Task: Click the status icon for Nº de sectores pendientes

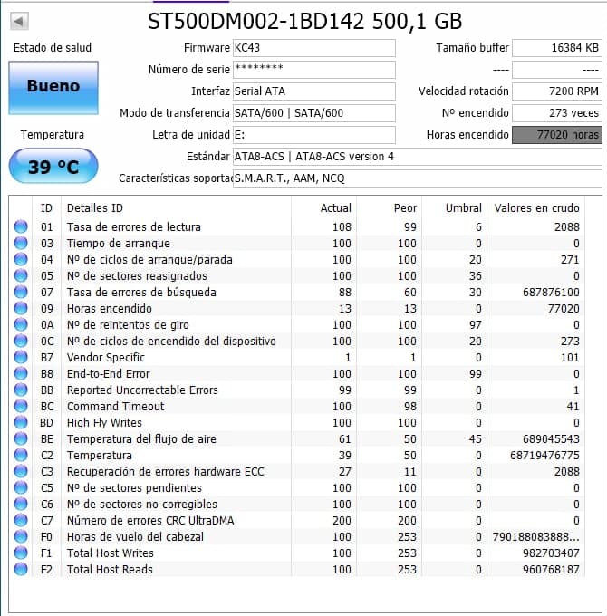Action: pos(21,488)
